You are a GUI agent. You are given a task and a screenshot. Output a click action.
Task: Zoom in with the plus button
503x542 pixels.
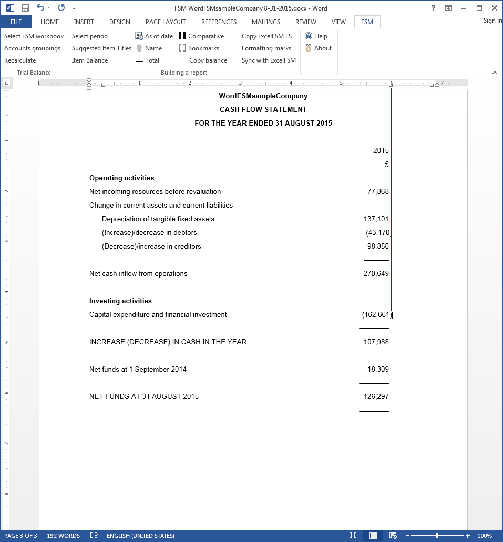point(468,536)
